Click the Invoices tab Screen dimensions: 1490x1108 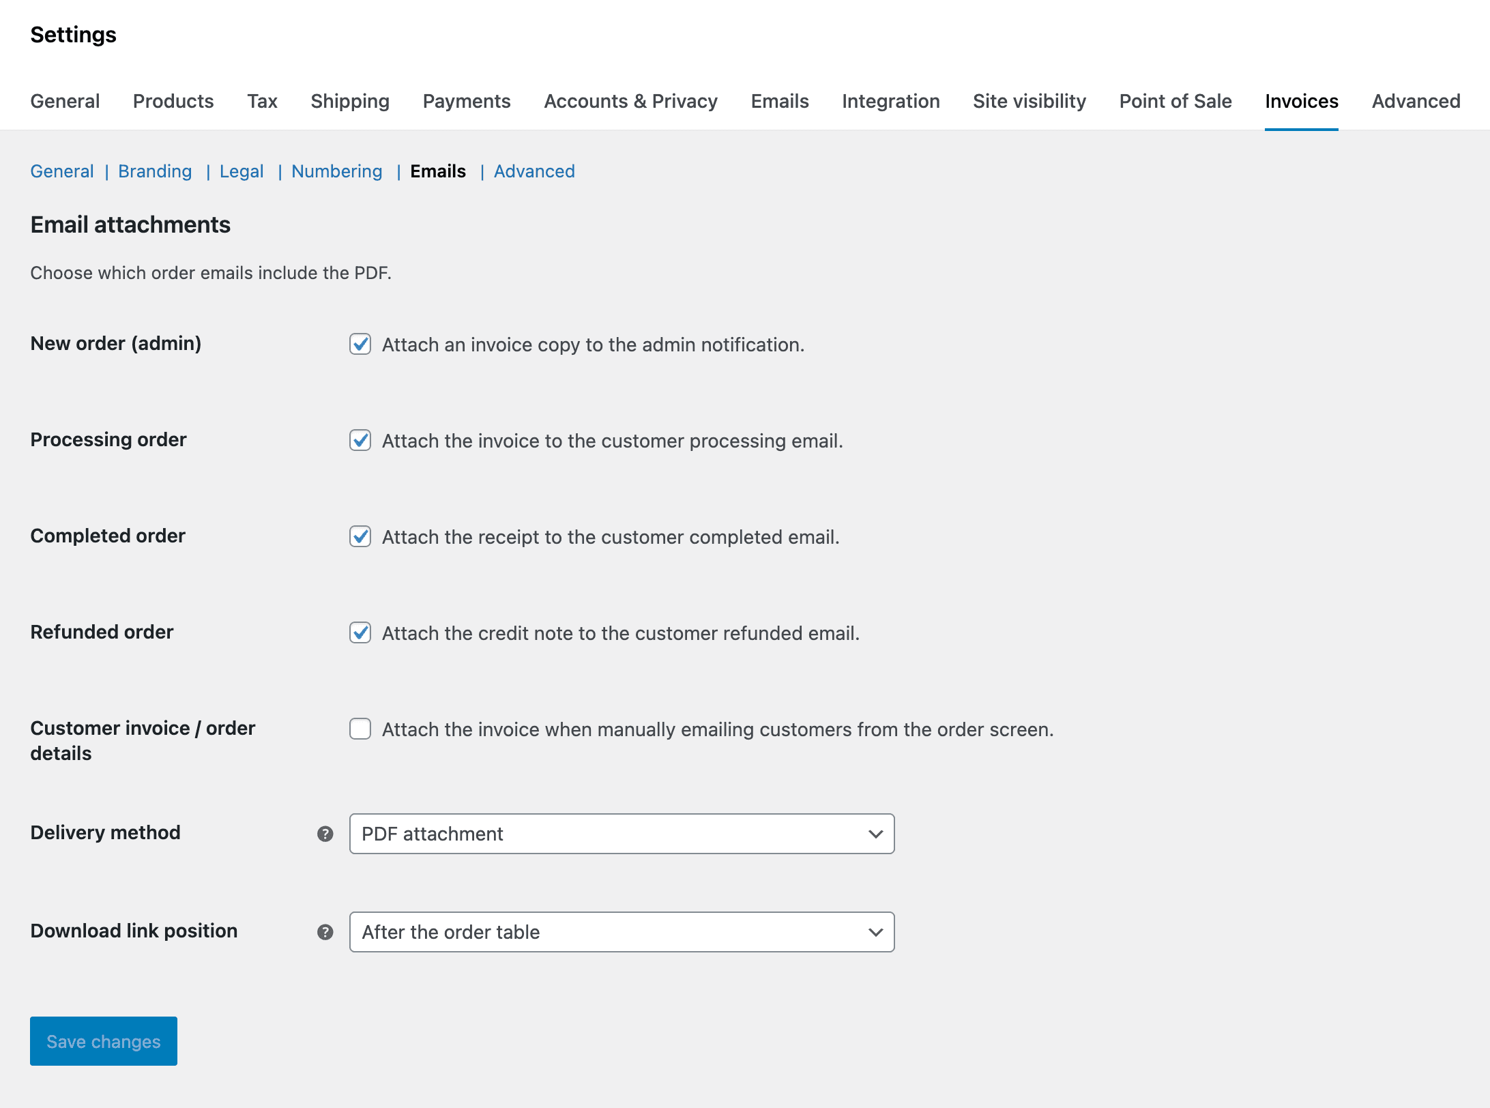point(1301,101)
